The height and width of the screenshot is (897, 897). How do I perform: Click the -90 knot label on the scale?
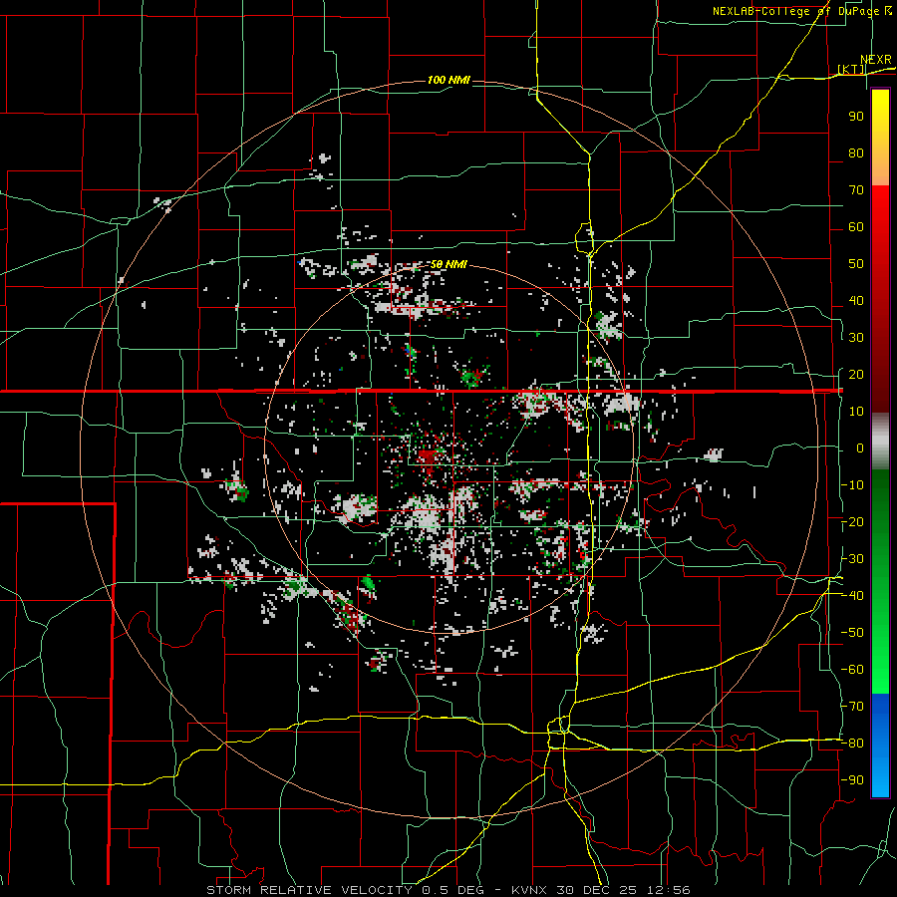tap(853, 780)
